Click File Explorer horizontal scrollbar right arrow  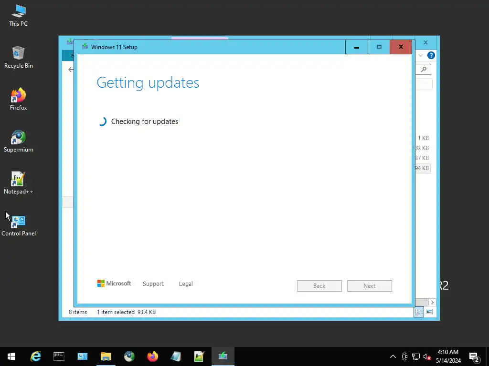[x=432, y=302]
